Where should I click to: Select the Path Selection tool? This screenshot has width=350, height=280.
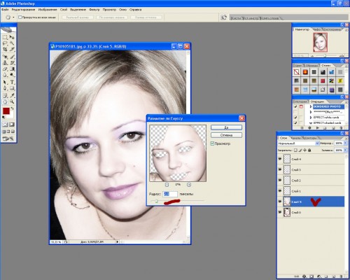tap(5, 82)
